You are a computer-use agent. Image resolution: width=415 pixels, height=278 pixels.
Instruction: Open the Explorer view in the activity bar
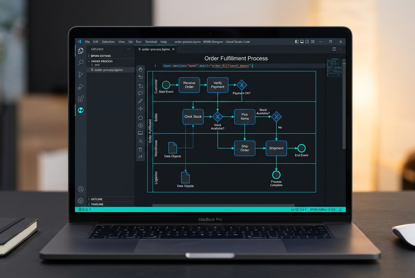[81, 51]
